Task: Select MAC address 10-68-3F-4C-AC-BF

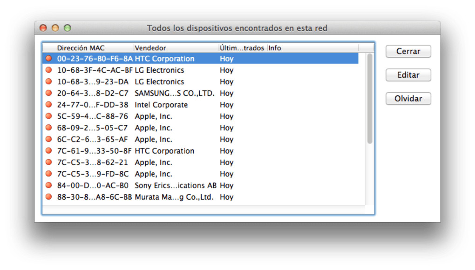Action: point(95,70)
